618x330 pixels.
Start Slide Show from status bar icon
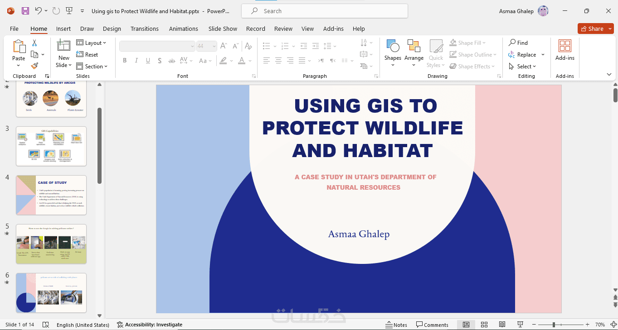click(x=520, y=325)
